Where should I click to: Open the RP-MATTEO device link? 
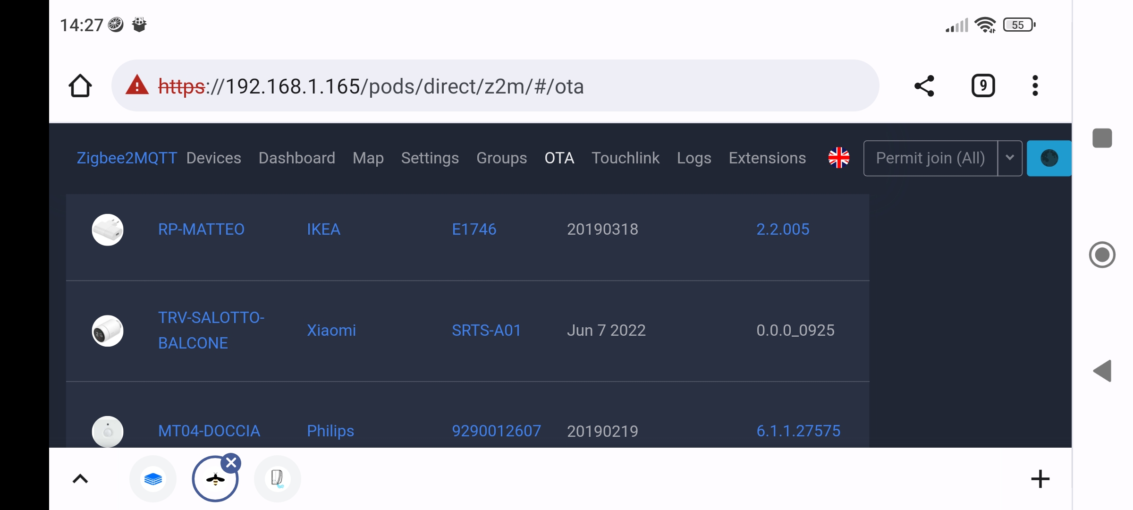click(201, 229)
